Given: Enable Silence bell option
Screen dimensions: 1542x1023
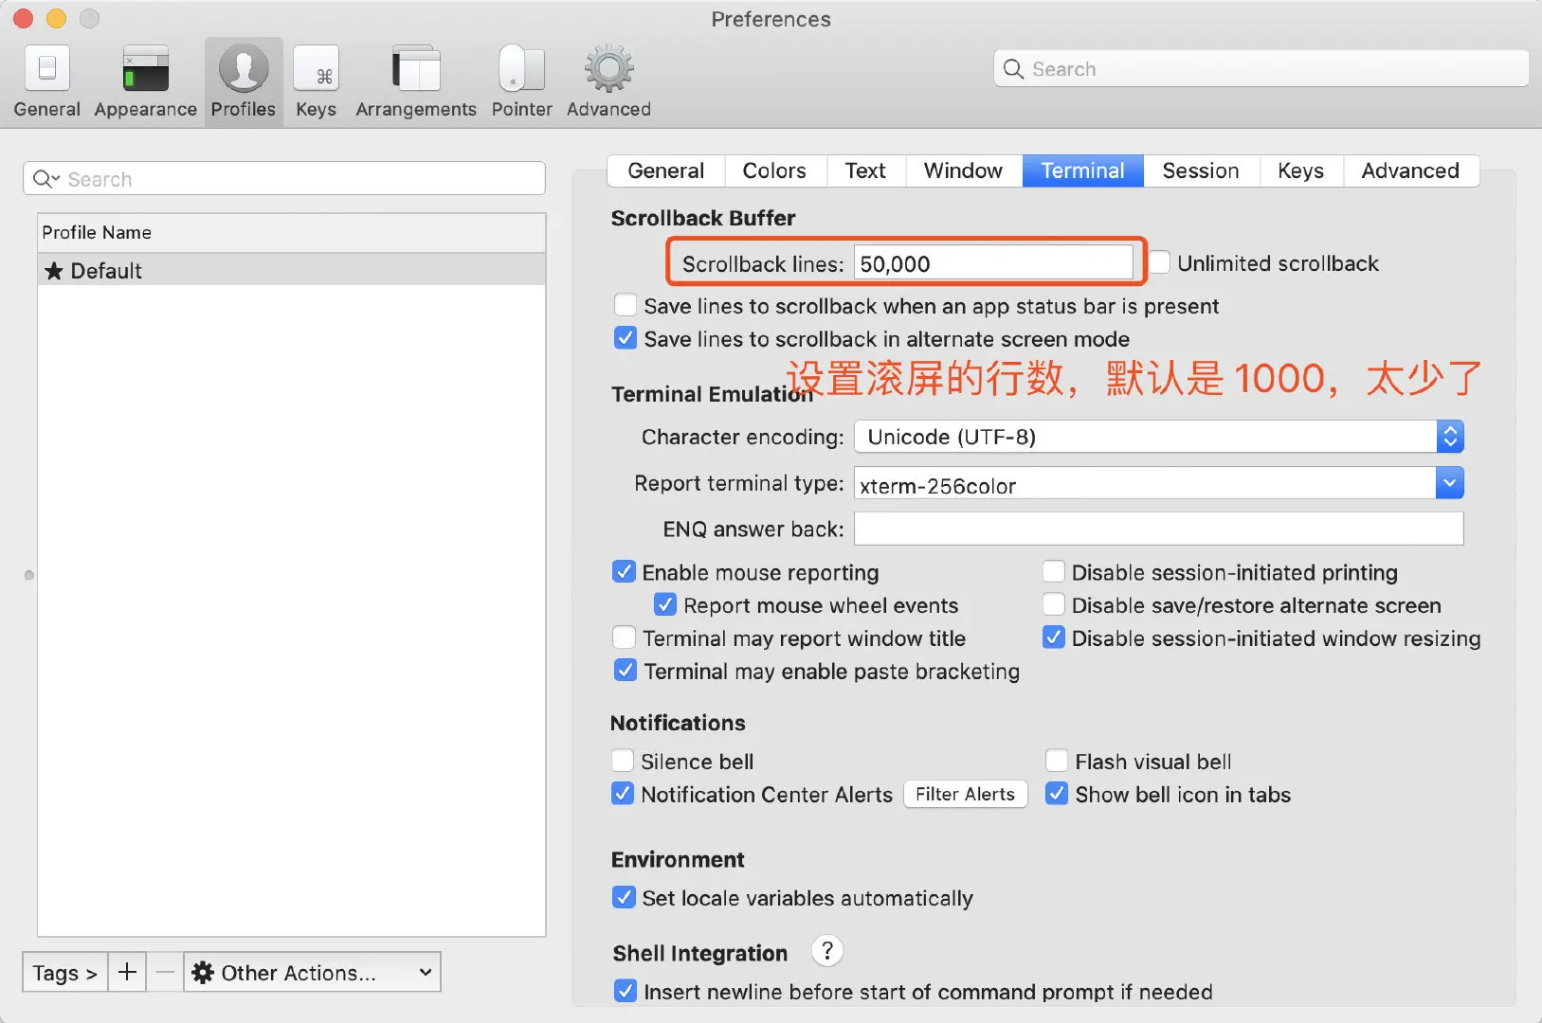Looking at the screenshot, I should [x=623, y=761].
